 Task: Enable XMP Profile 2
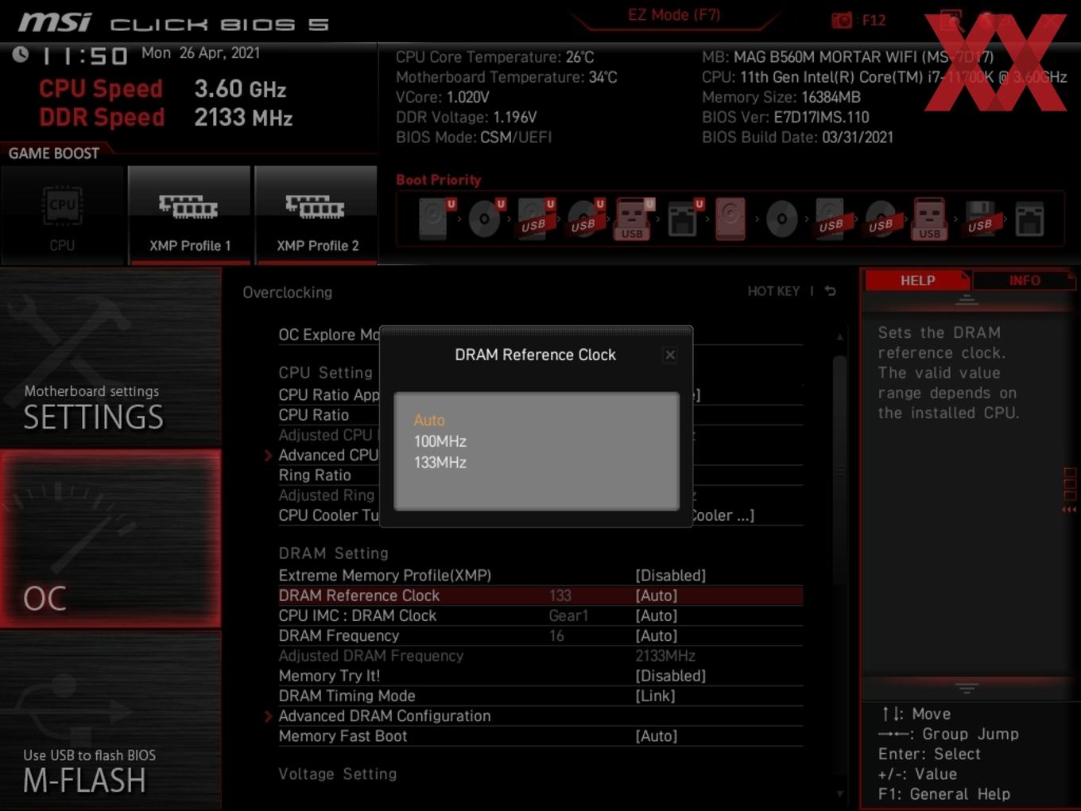tap(316, 215)
